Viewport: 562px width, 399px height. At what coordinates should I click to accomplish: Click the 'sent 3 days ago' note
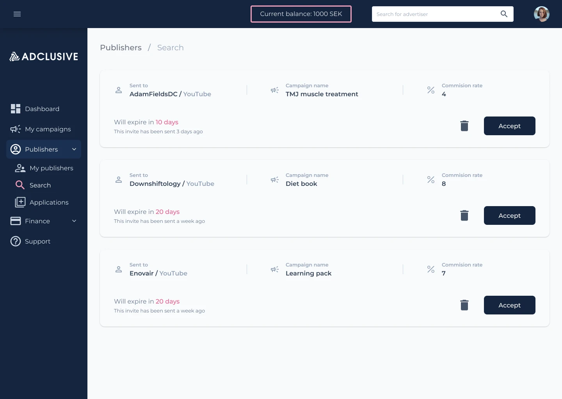pyautogui.click(x=158, y=132)
